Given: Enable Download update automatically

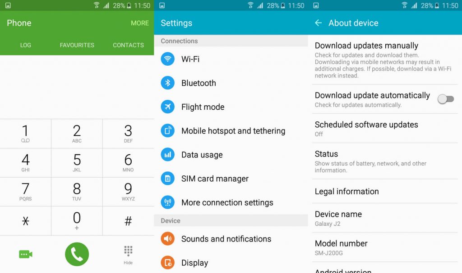Looking at the screenshot, I should click(446, 98).
